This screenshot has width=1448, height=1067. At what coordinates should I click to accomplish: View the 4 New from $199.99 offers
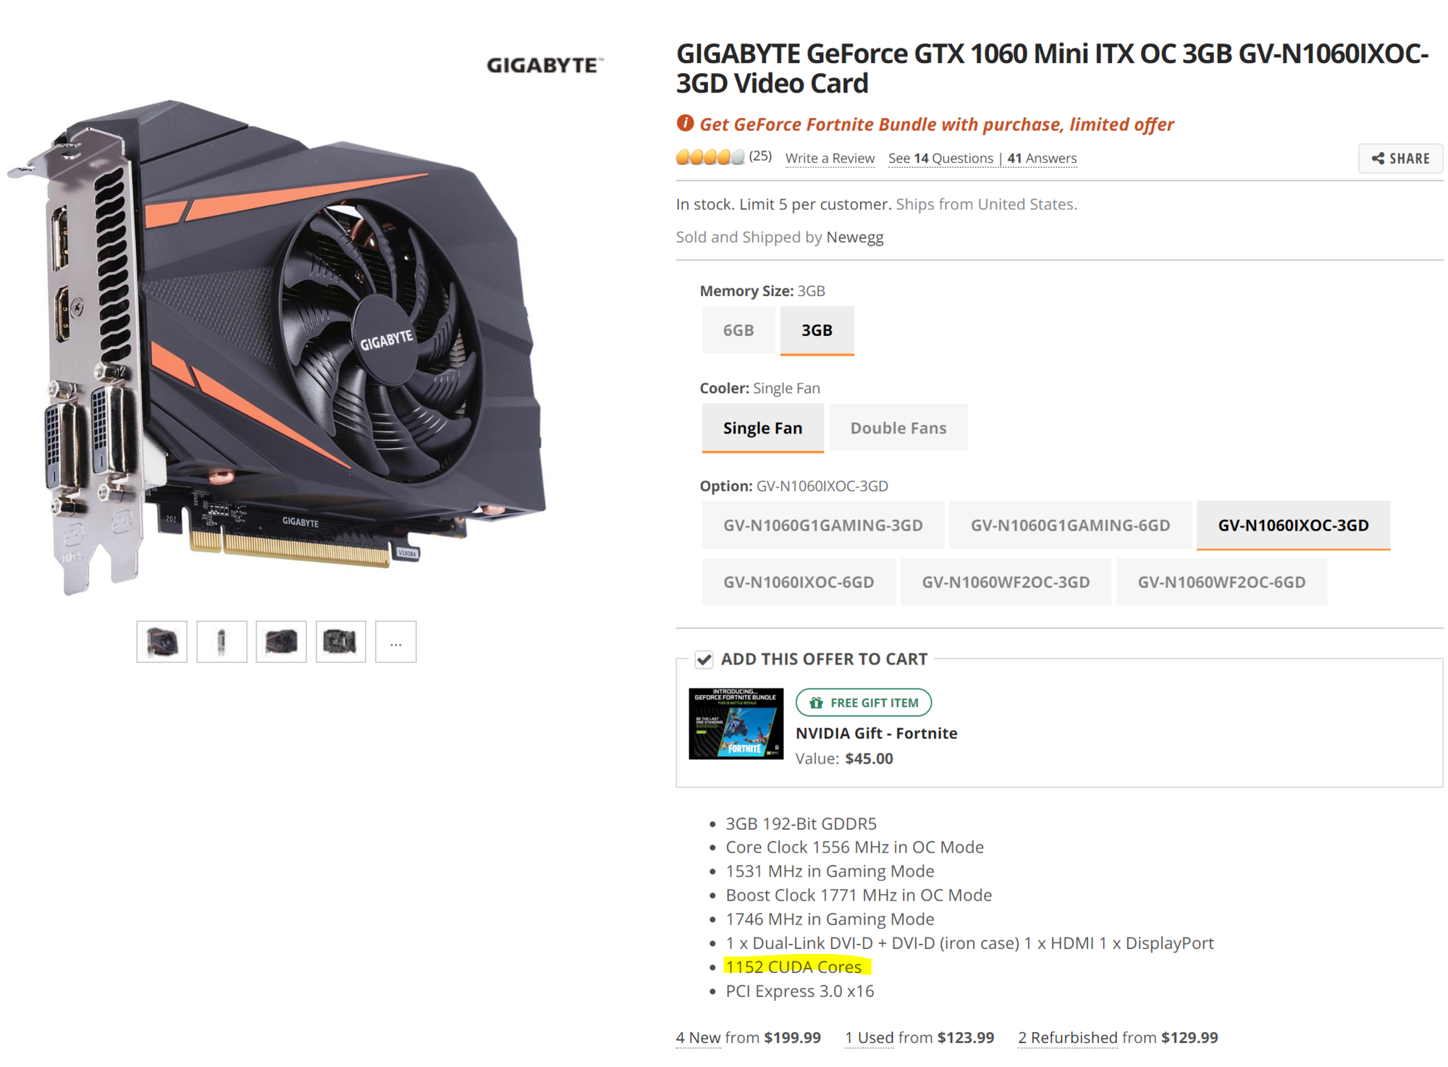pyautogui.click(x=748, y=1037)
